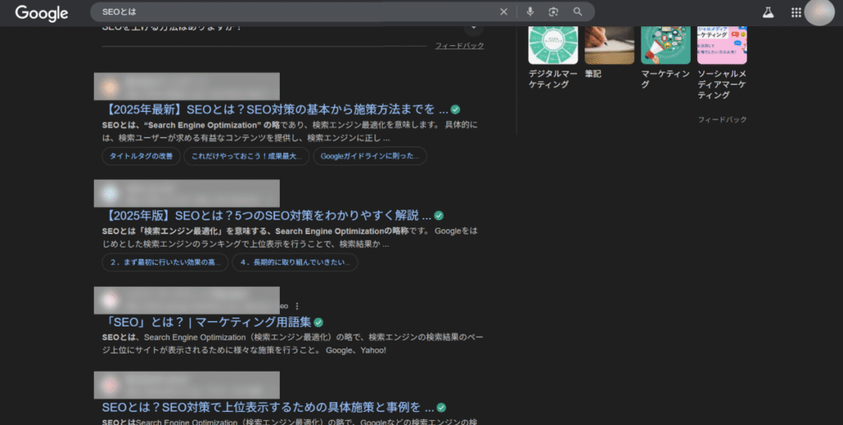Open Search Labs flask icon
The image size is (843, 425).
[768, 12]
